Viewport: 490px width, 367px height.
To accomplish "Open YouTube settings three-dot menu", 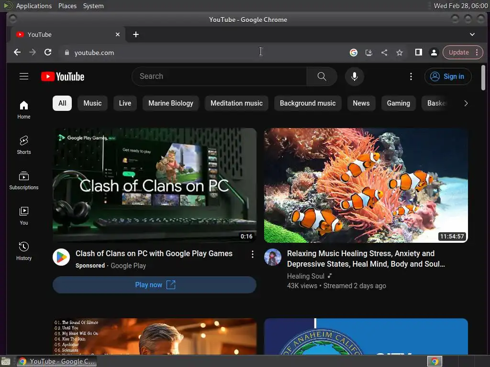I will pos(411,76).
